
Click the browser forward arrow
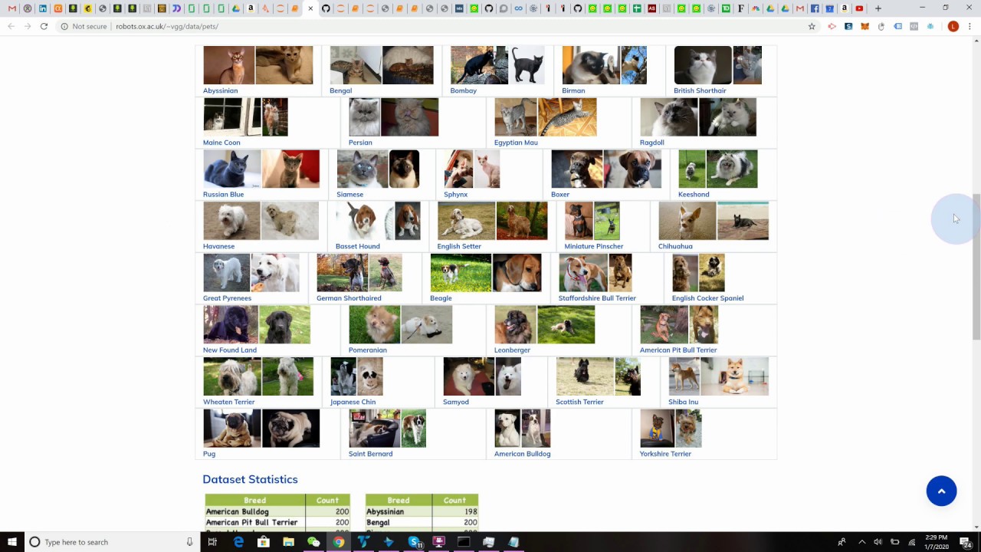[28, 26]
